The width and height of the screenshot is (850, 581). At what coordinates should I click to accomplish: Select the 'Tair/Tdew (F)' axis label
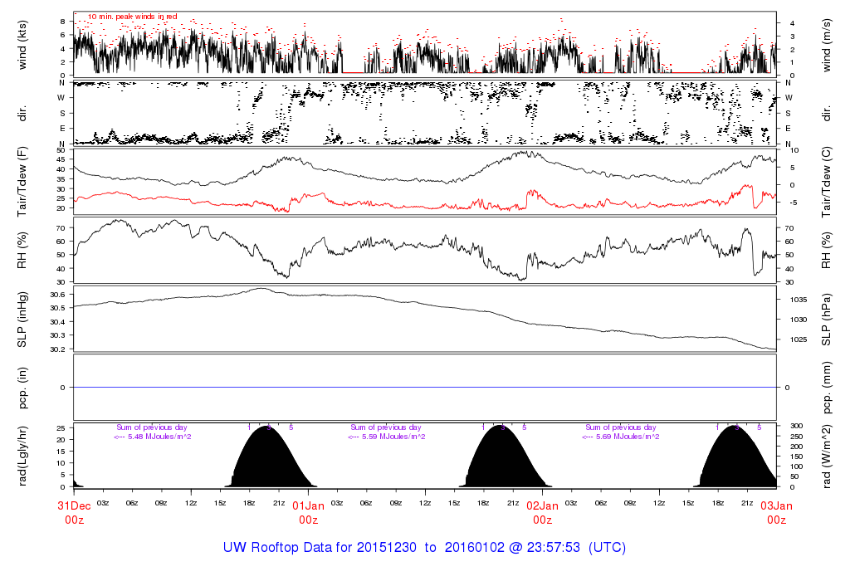coord(22,183)
